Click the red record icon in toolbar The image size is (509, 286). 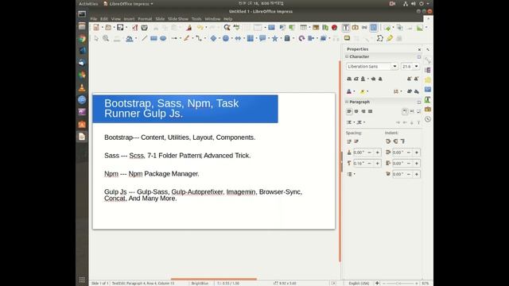[x=334, y=28]
